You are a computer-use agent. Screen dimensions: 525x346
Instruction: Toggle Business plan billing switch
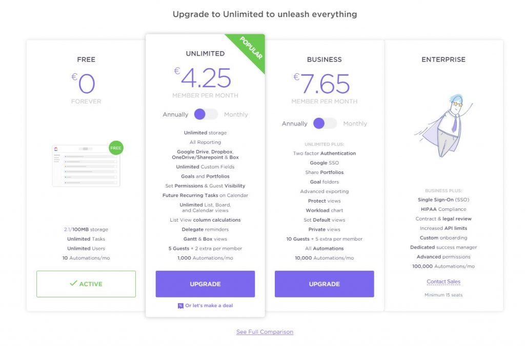pos(325,123)
